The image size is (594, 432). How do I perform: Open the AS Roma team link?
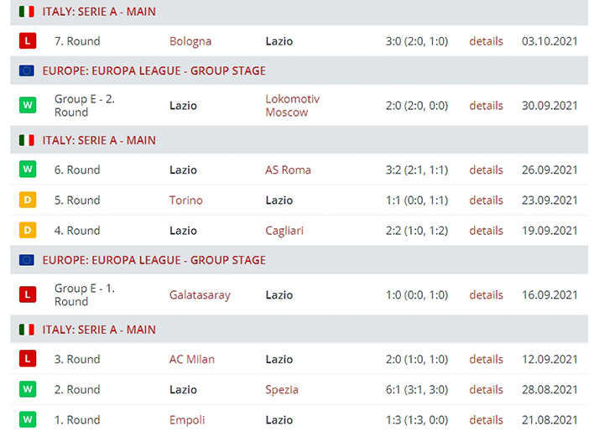tap(288, 170)
